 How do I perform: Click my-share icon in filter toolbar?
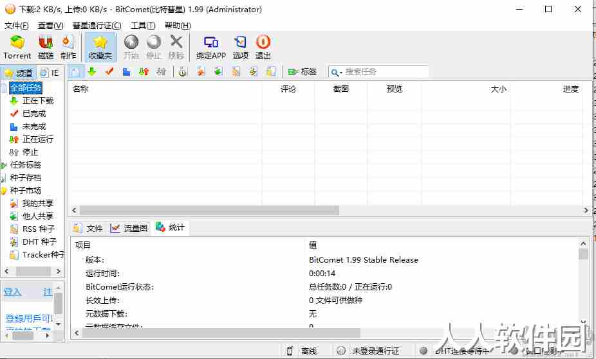pyautogui.click(x=201, y=72)
